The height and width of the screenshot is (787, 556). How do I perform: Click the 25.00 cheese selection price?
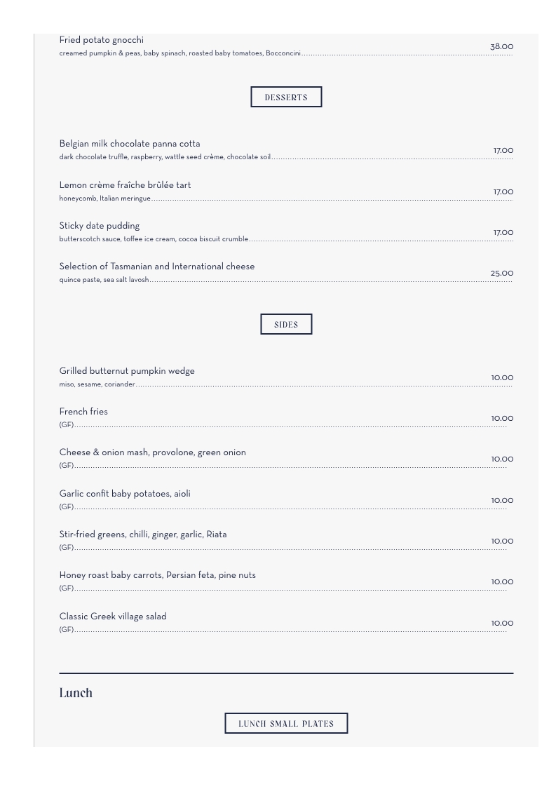pyautogui.click(x=502, y=274)
